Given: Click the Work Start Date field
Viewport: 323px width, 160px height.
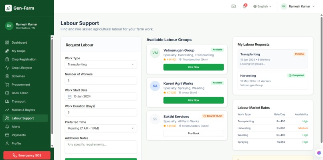Looking at the screenshot, I should tap(101, 96).
